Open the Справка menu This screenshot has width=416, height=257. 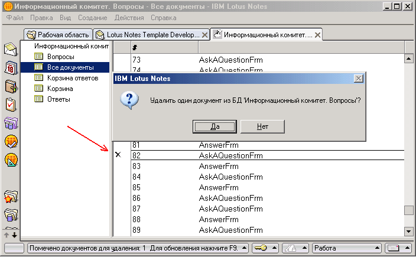click(x=164, y=18)
